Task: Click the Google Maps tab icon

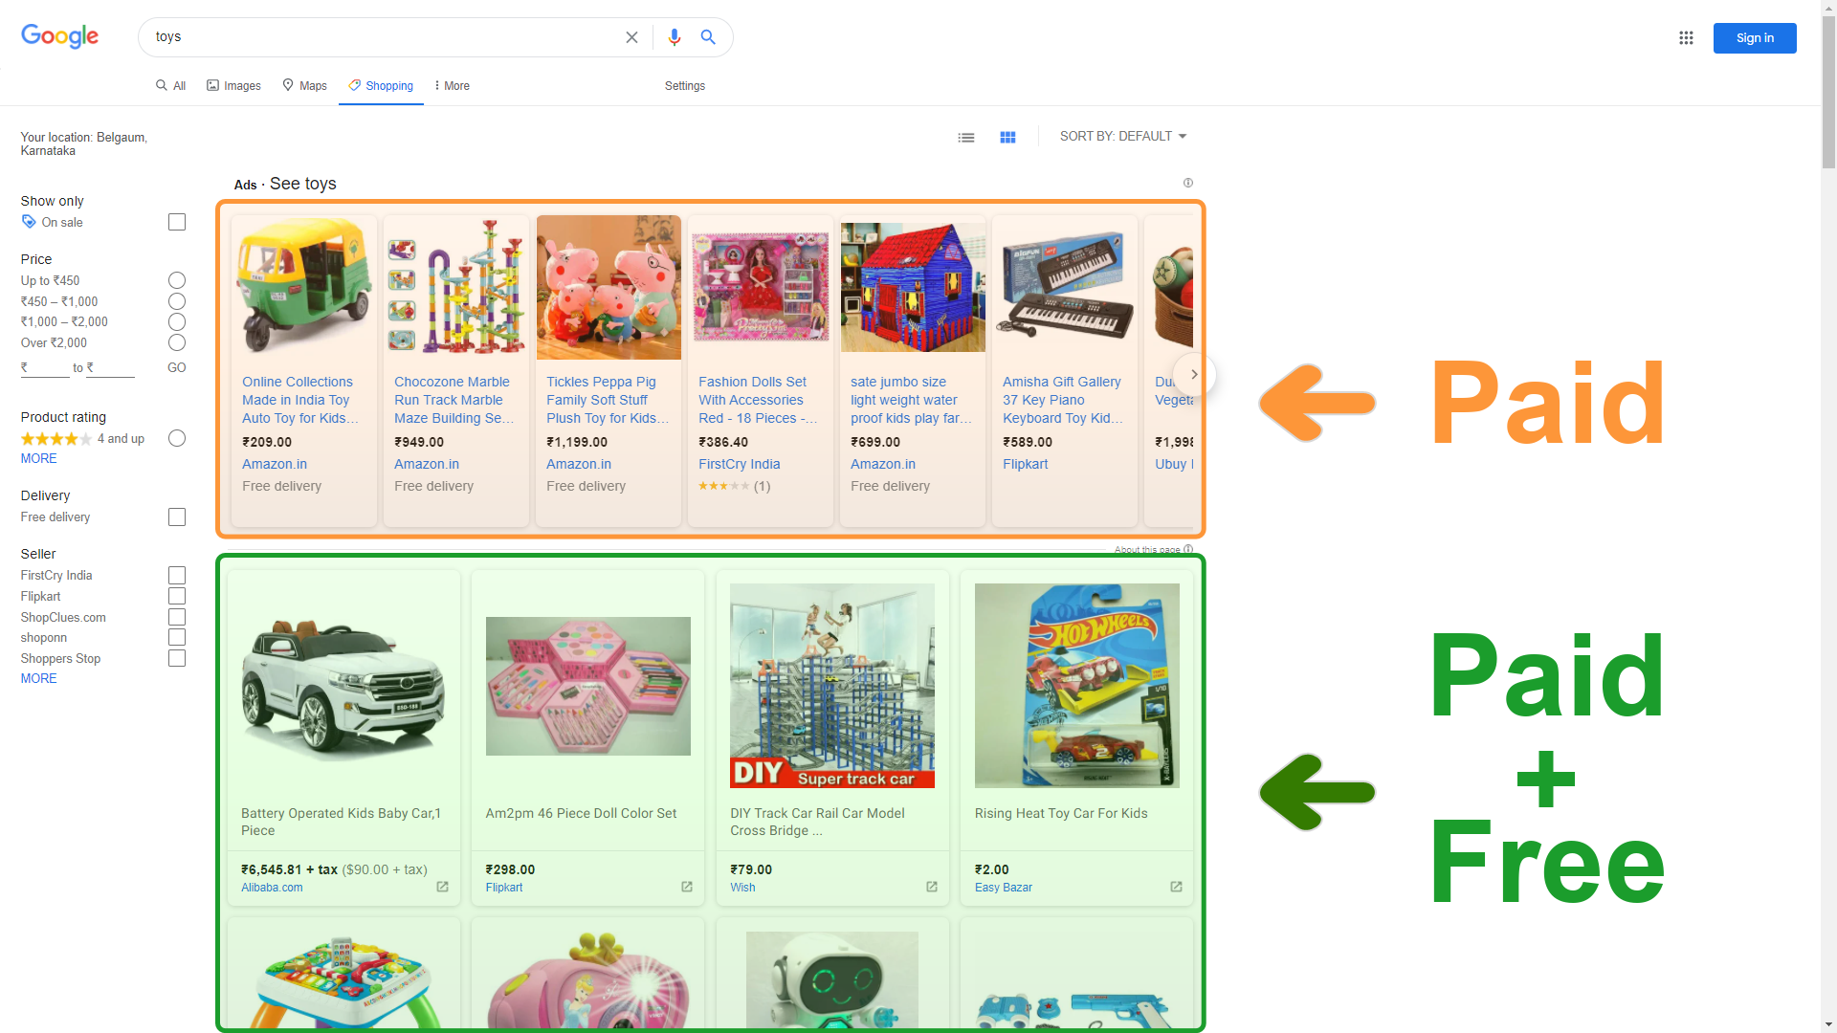Action: pyautogui.click(x=288, y=86)
